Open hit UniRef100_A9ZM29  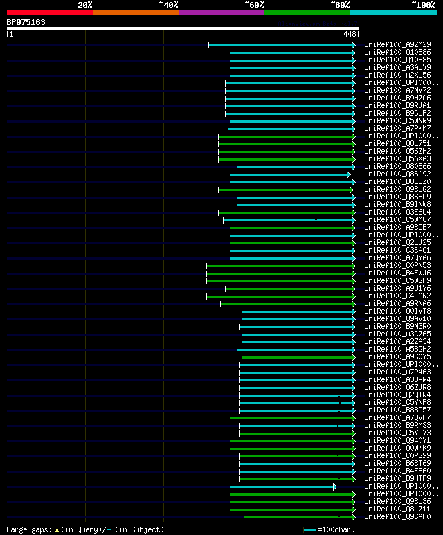tap(397, 45)
